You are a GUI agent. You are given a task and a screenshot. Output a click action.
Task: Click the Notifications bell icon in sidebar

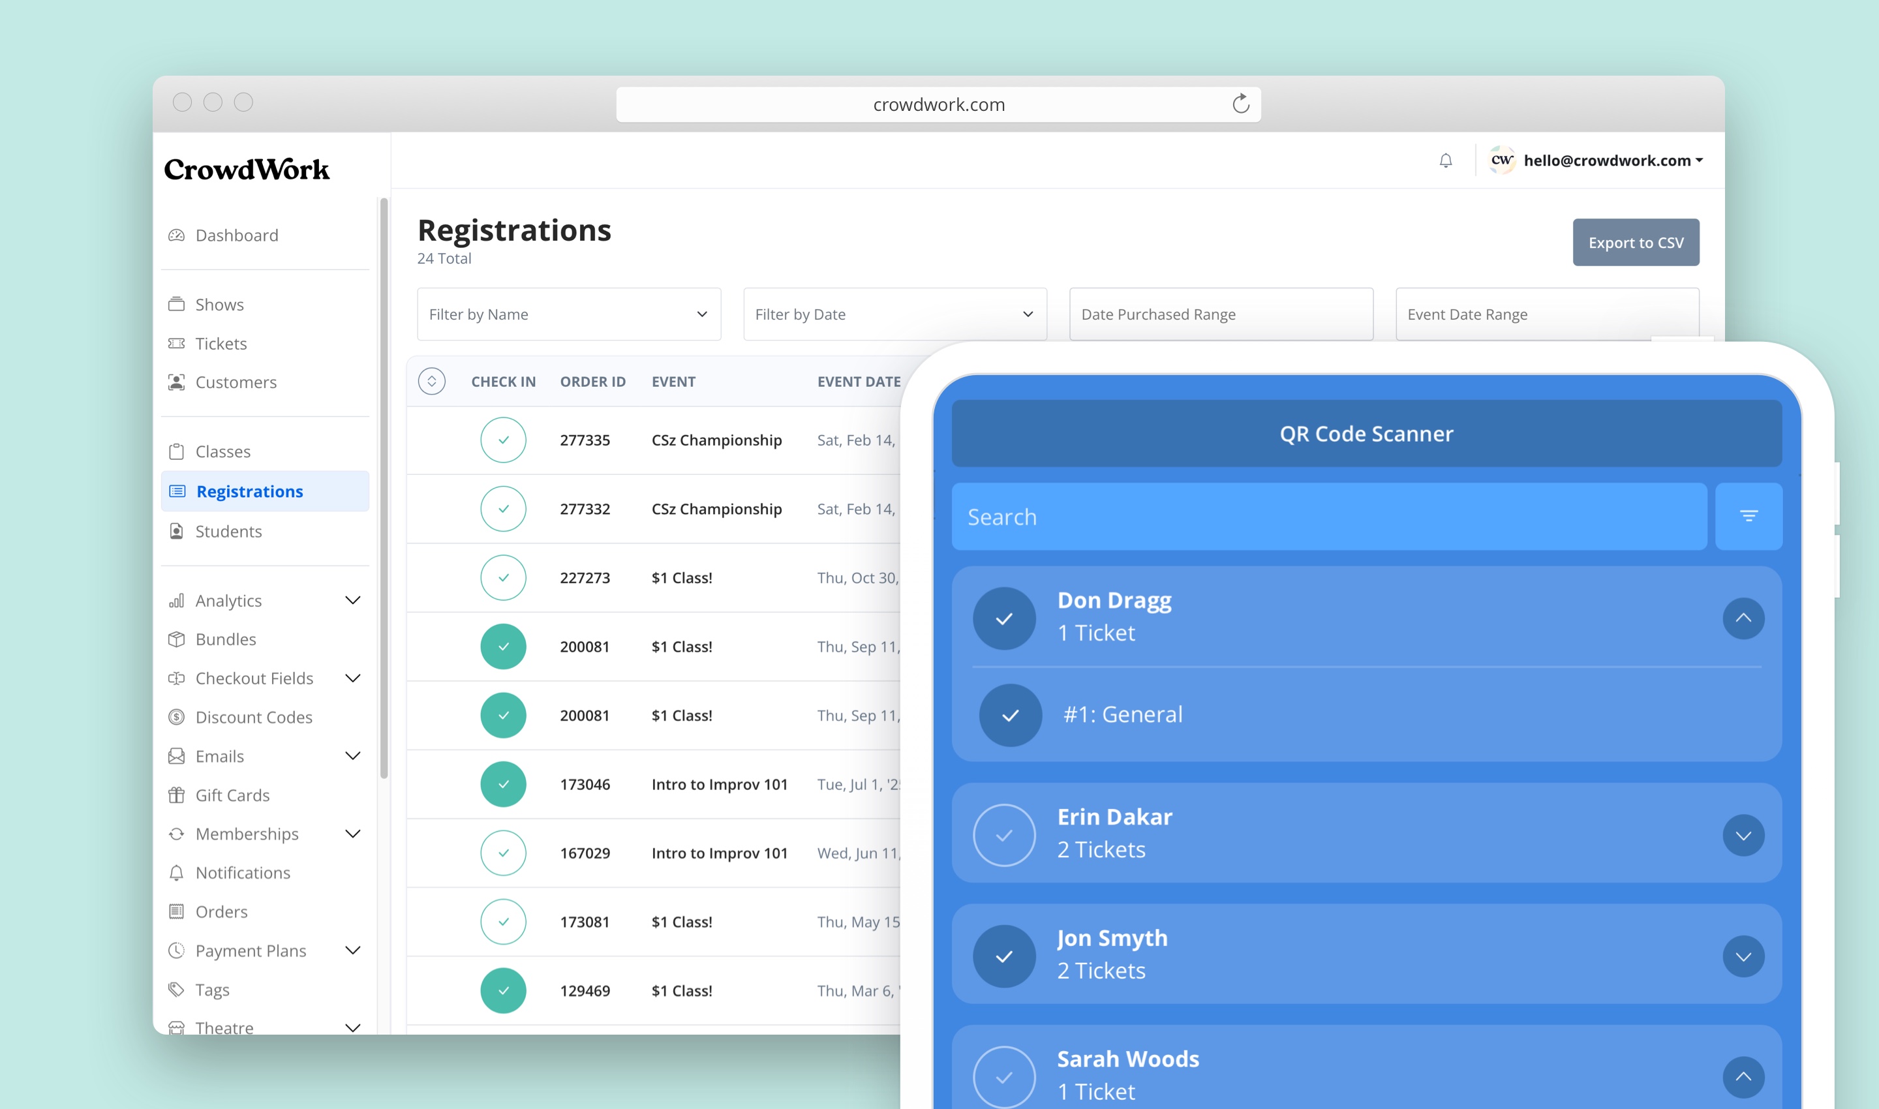coord(176,873)
